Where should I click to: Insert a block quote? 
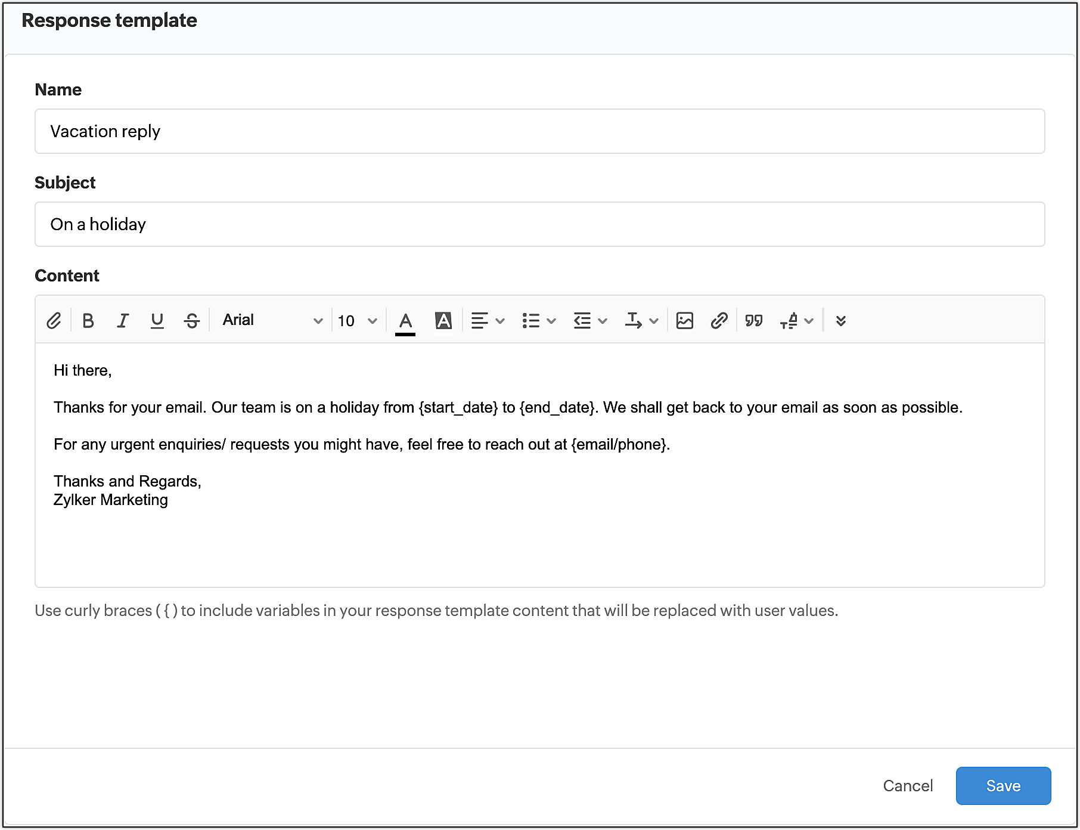coord(754,321)
